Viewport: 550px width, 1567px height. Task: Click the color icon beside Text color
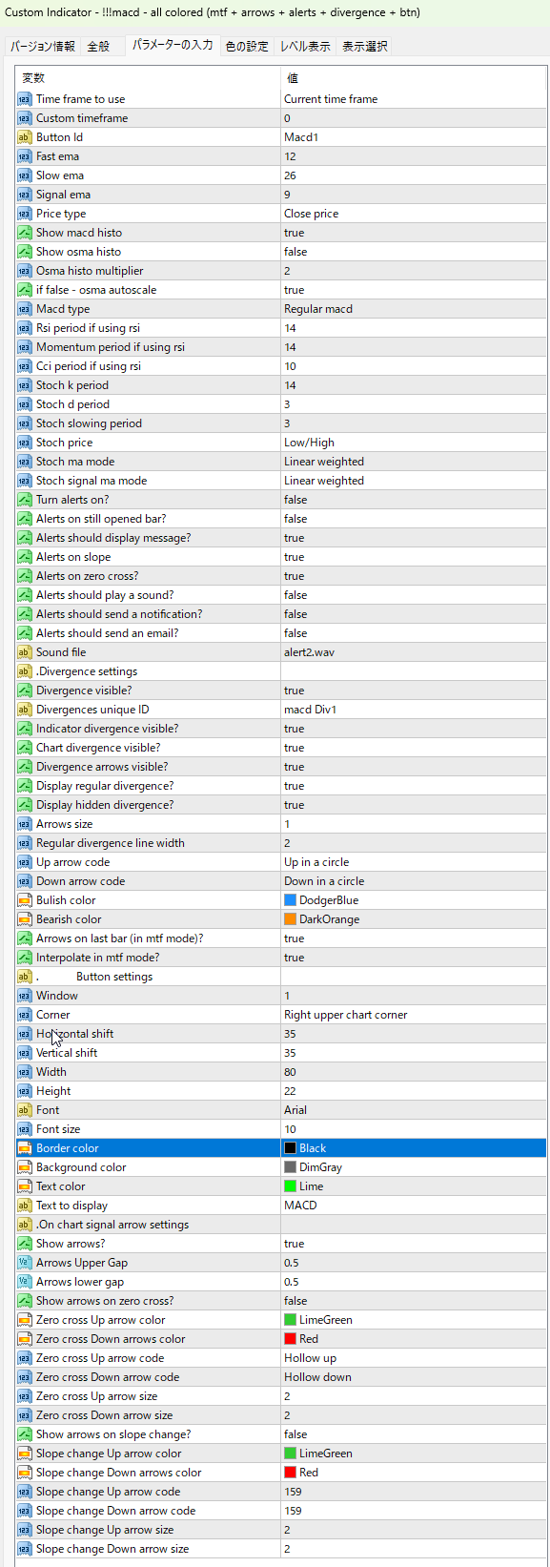click(25, 1186)
